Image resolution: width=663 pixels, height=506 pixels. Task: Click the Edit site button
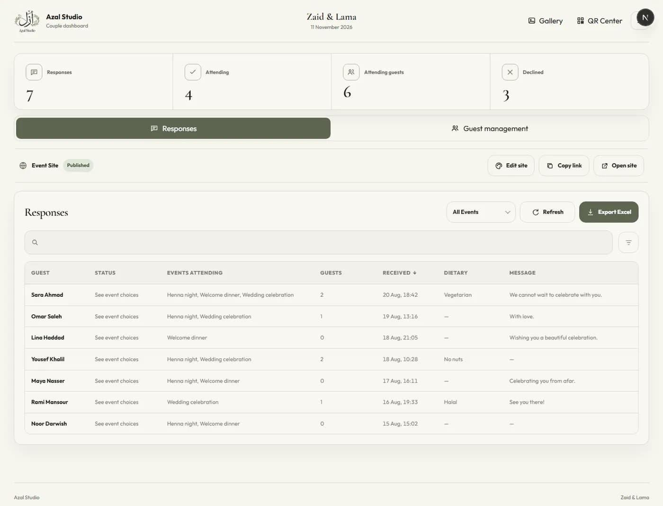511,166
